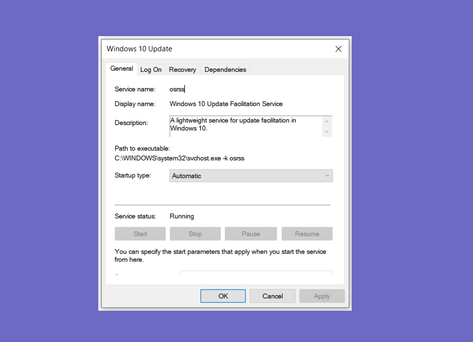Select the Display name value text

pyautogui.click(x=226, y=104)
